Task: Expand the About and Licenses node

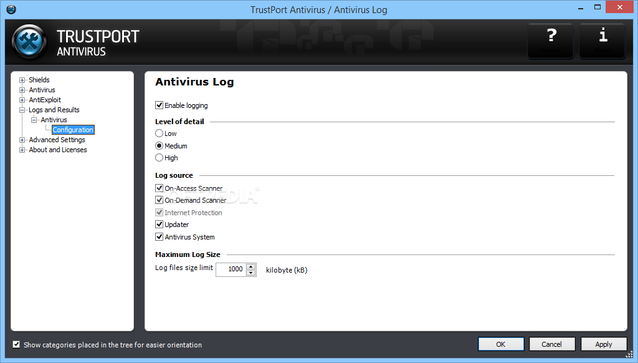Action: pos(22,150)
